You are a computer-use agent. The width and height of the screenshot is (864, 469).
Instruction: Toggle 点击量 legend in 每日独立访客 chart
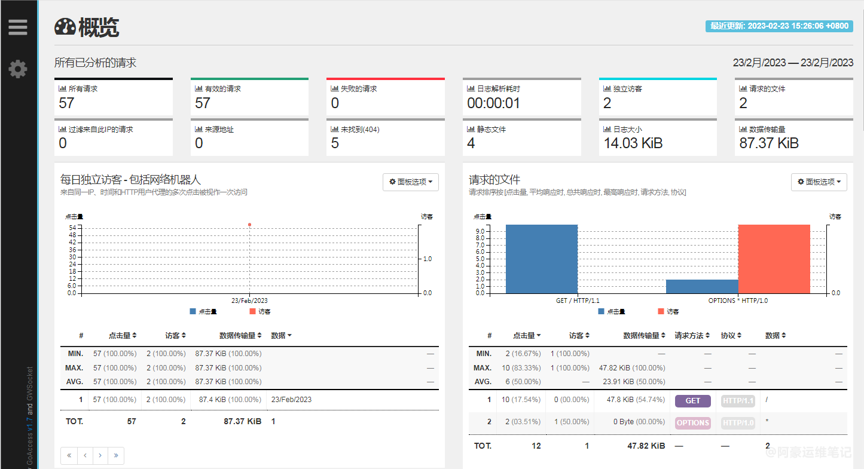pyautogui.click(x=203, y=311)
